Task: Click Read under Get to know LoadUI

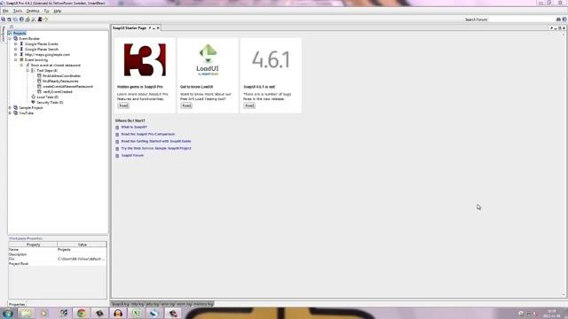Action: [186, 105]
